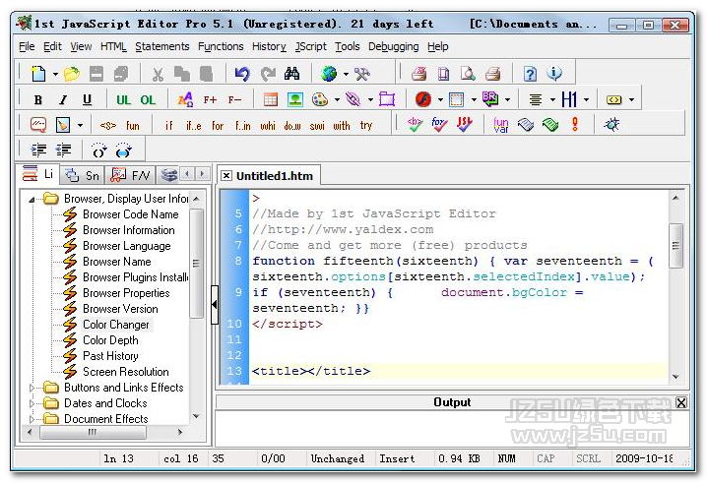Screen dimensions: 707x483
Task: Insert a function with the fun button
Action: coord(133,126)
